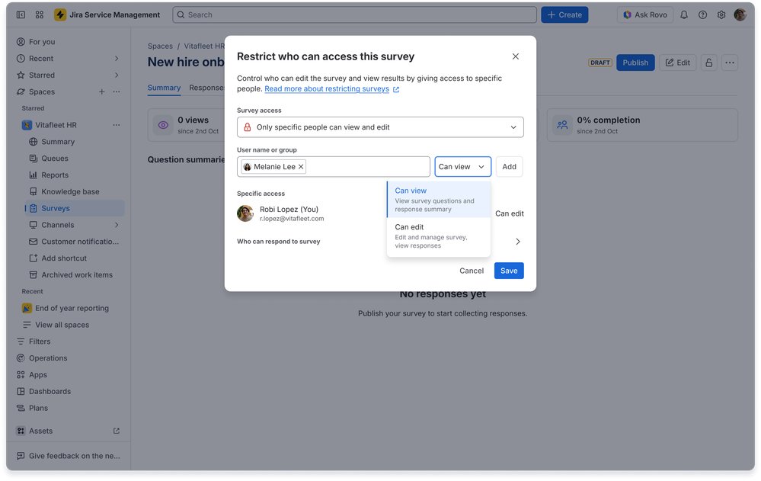This screenshot has height=481, width=761.
Task: Open Assets in a new window
Action: [x=117, y=431]
